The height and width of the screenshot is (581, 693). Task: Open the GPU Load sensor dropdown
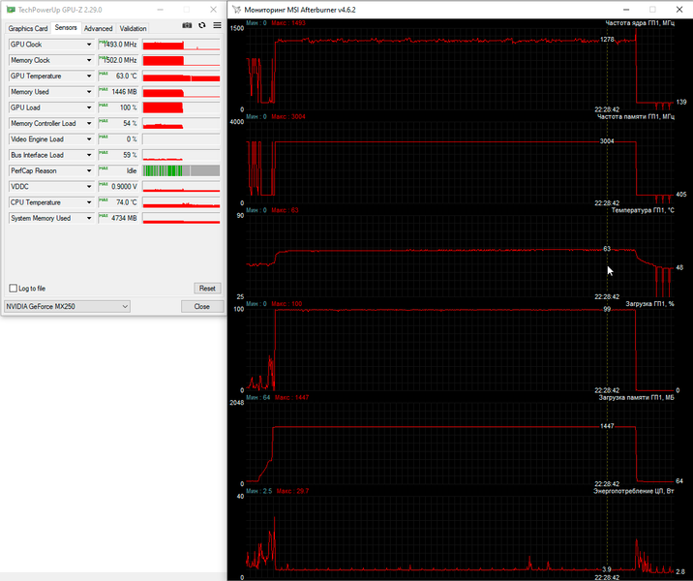[89, 107]
